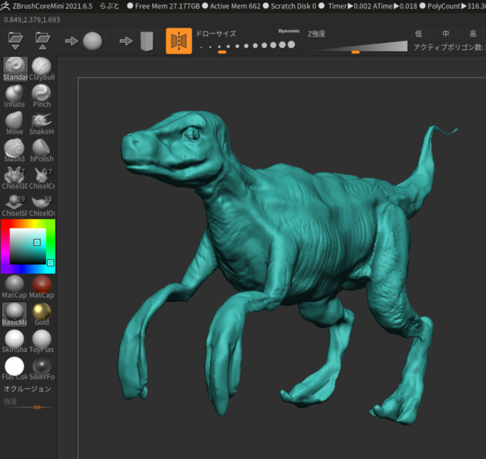Click the save folder up-arrow icon

coord(42,41)
